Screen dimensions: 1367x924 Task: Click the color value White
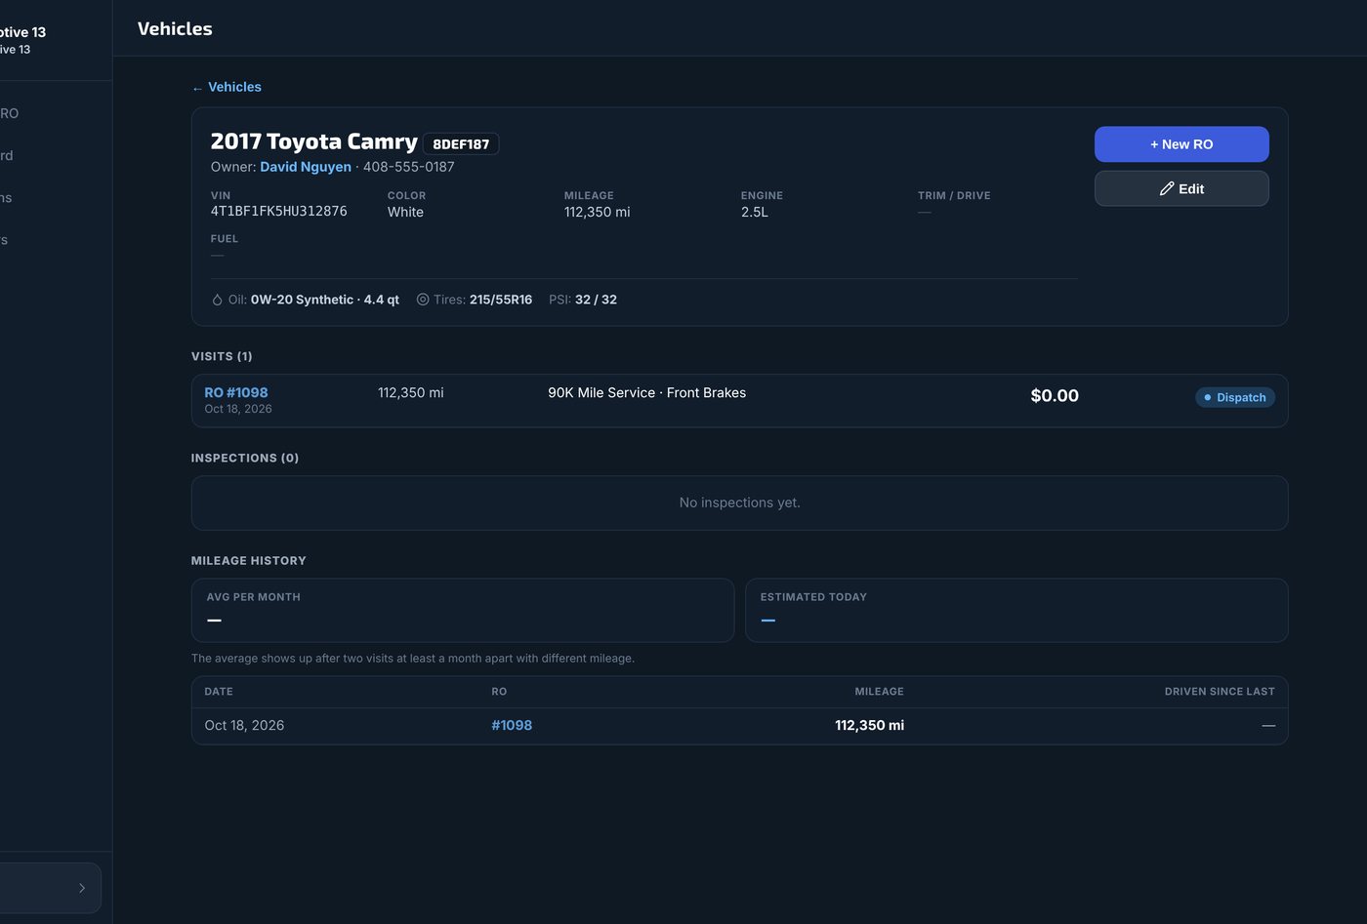click(x=405, y=212)
